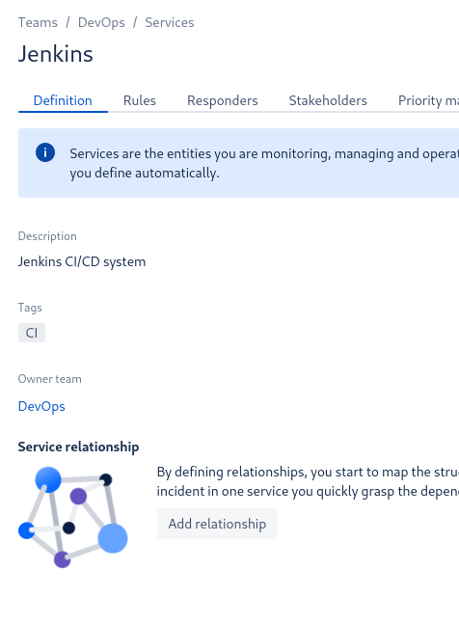Click the Description field label
Screen dimensions: 459x624
(x=47, y=236)
